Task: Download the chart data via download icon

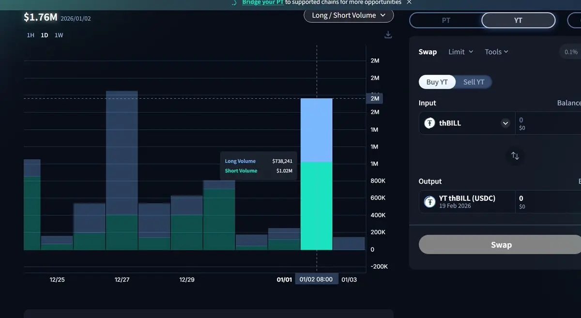Action: click(388, 35)
